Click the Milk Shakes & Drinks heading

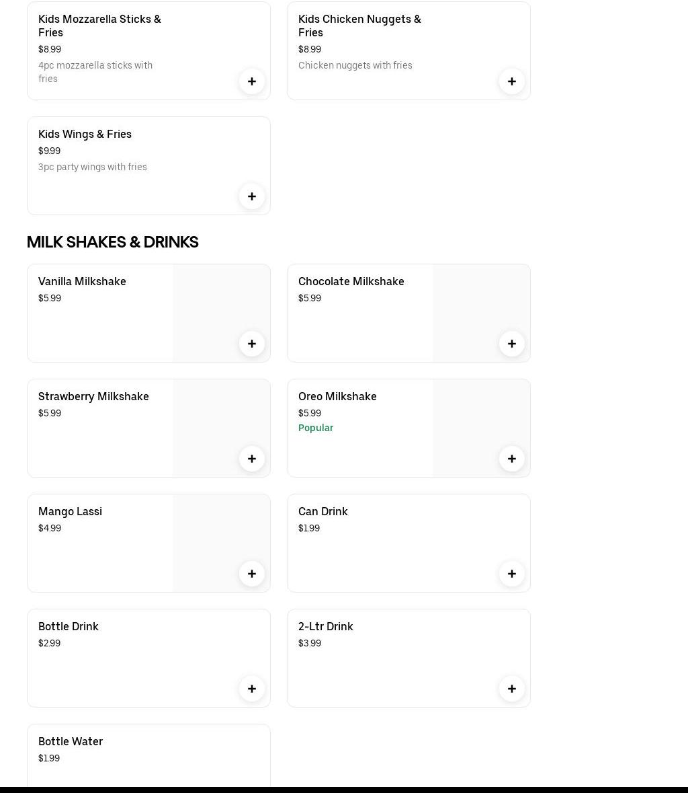[112, 242]
